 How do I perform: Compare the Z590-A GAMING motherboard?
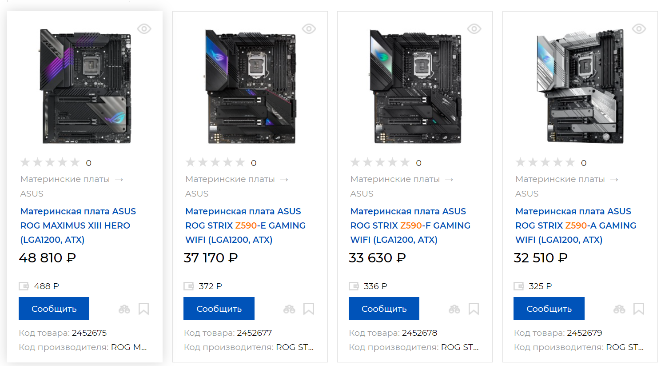(619, 309)
